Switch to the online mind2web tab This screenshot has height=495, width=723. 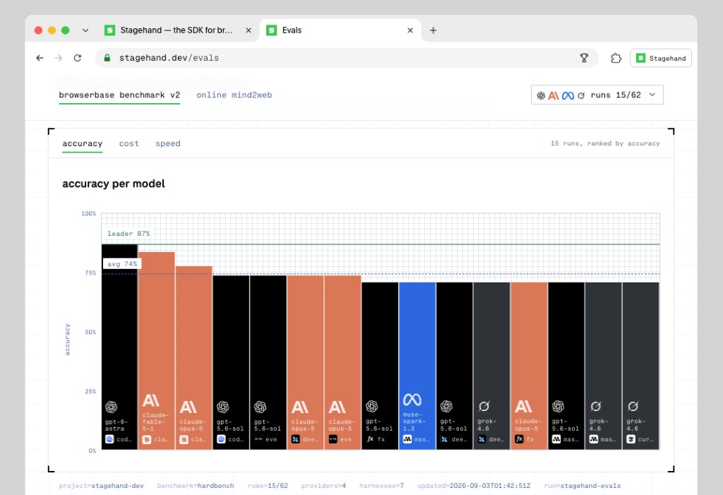tap(234, 95)
